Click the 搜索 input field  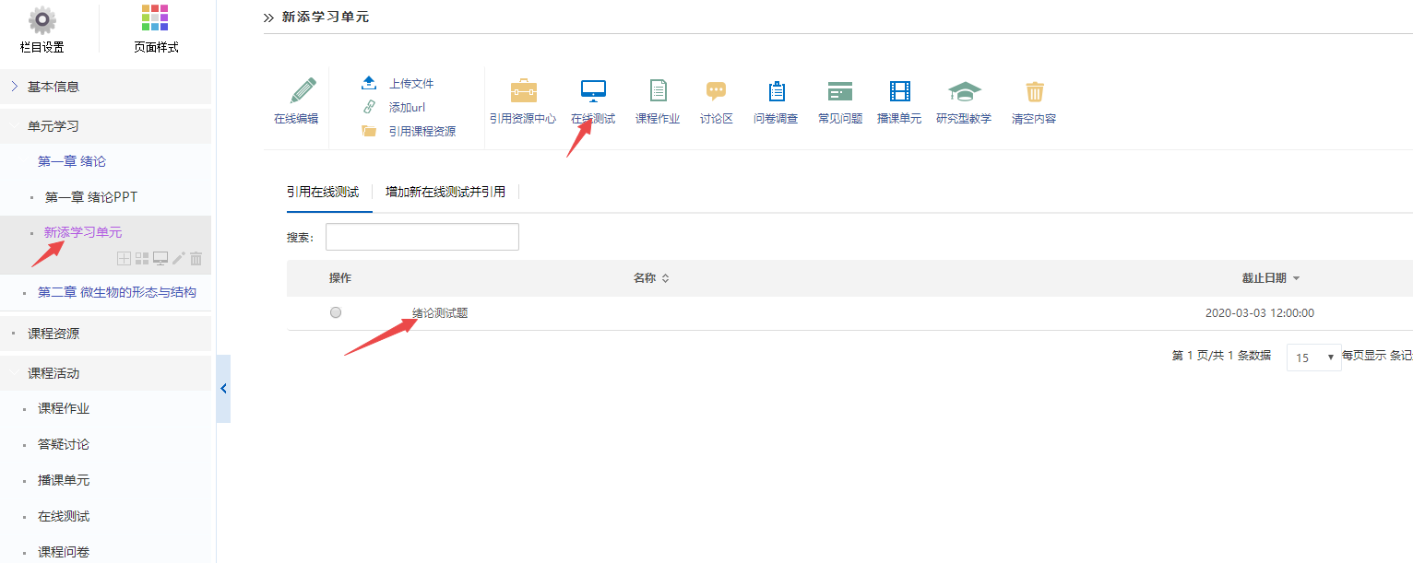422,237
